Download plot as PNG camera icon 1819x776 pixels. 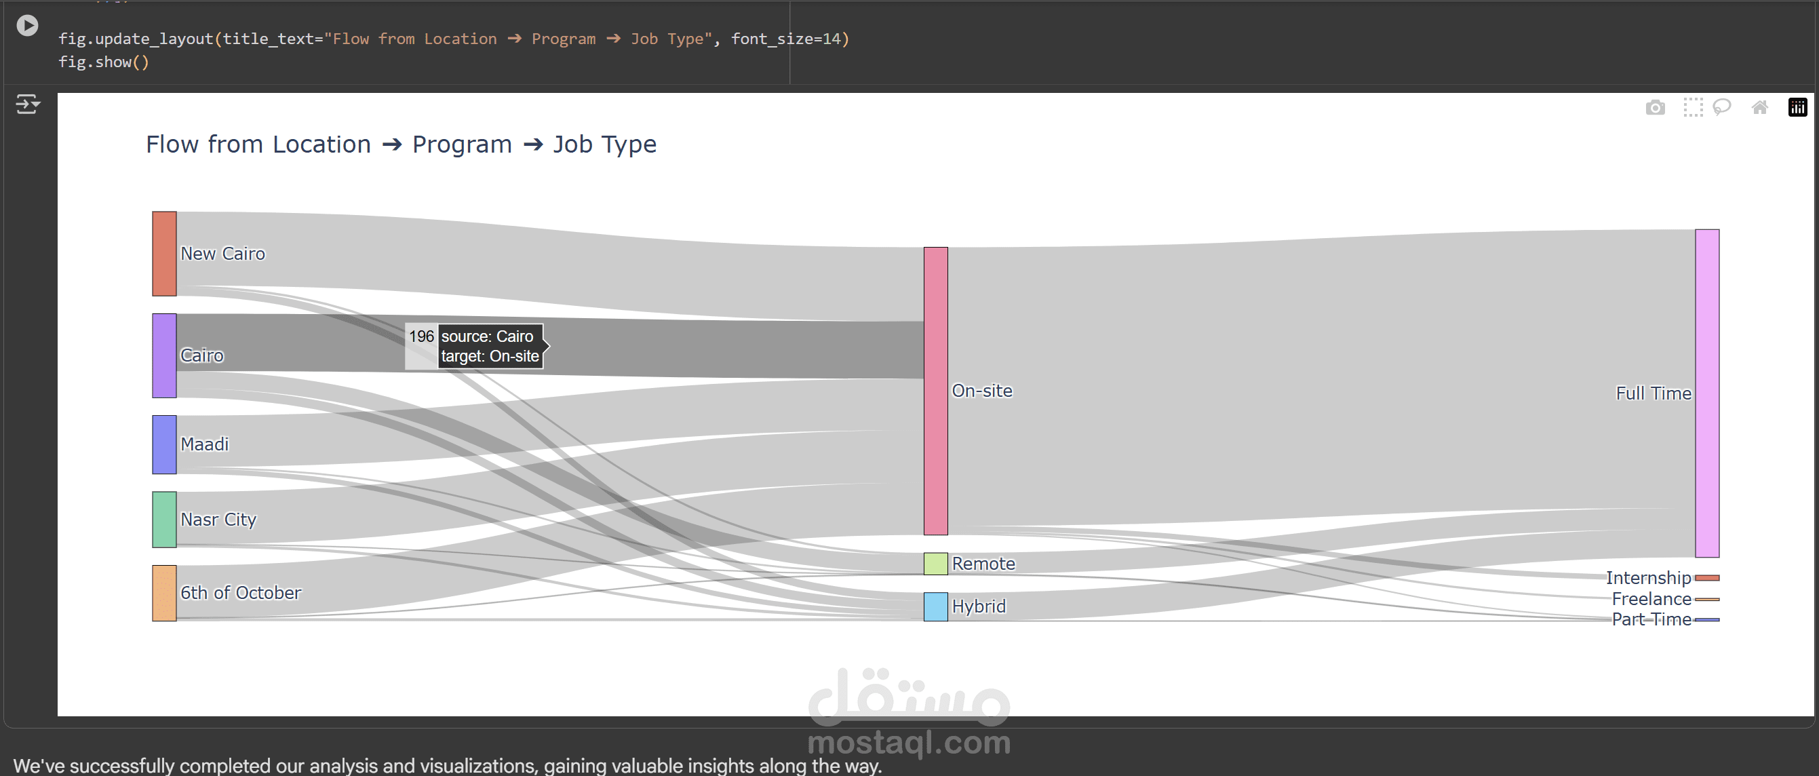(1654, 107)
